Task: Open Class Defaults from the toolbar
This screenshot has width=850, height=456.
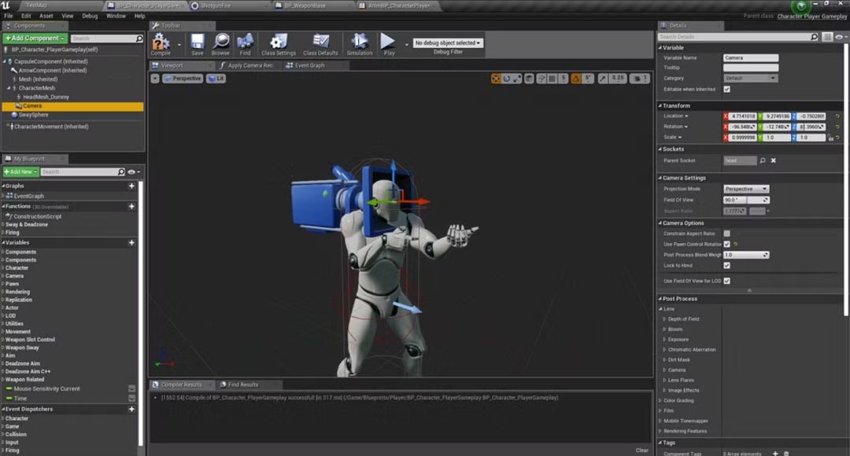Action: [320, 42]
